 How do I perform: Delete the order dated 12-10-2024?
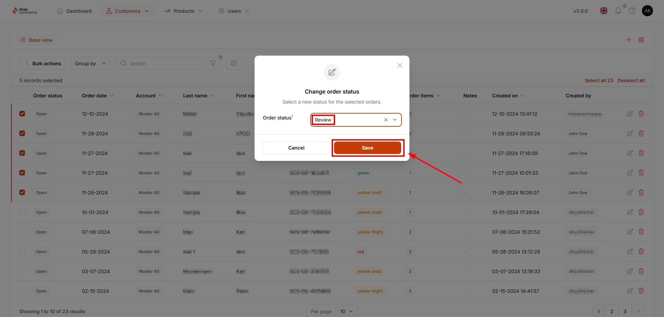641,114
